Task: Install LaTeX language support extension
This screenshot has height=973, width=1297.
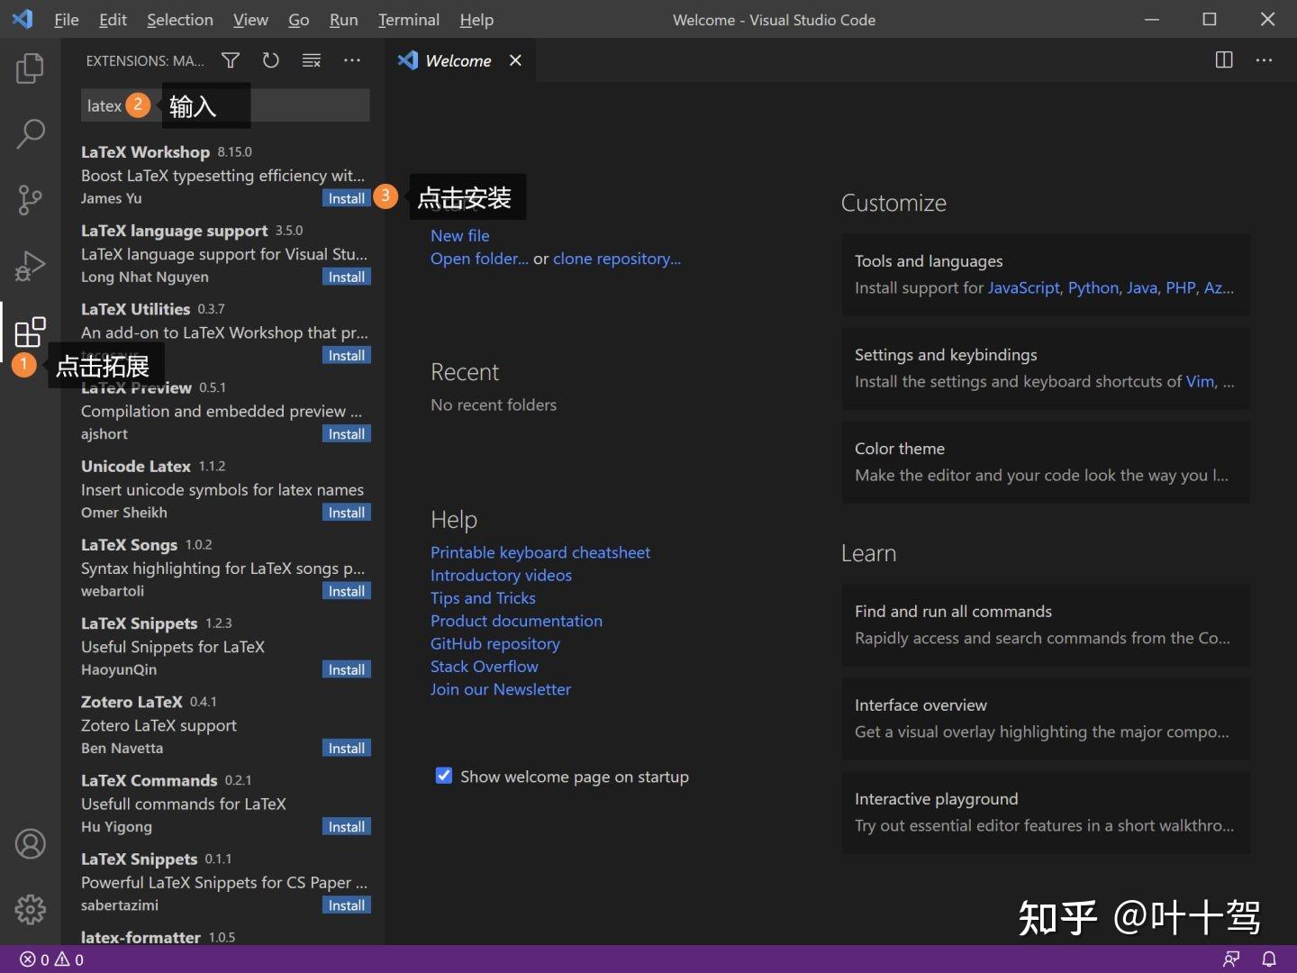Action: 347,277
